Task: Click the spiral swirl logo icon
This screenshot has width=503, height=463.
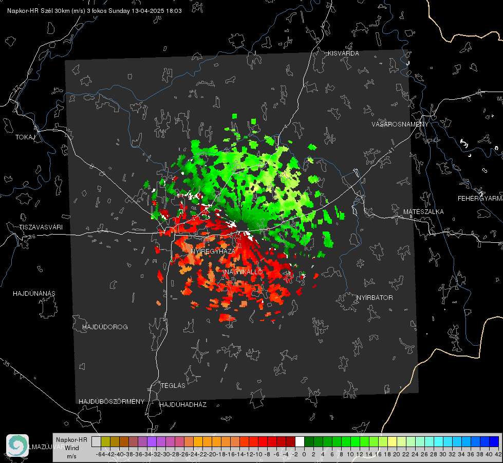Action: [17, 446]
